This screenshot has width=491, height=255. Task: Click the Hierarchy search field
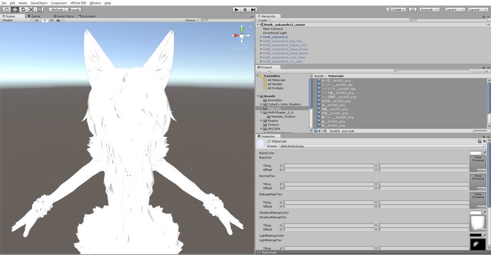pos(447,20)
